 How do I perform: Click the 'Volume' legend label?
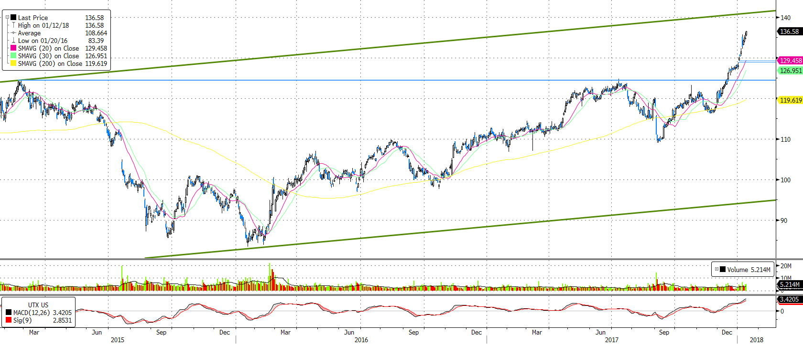tap(738, 270)
